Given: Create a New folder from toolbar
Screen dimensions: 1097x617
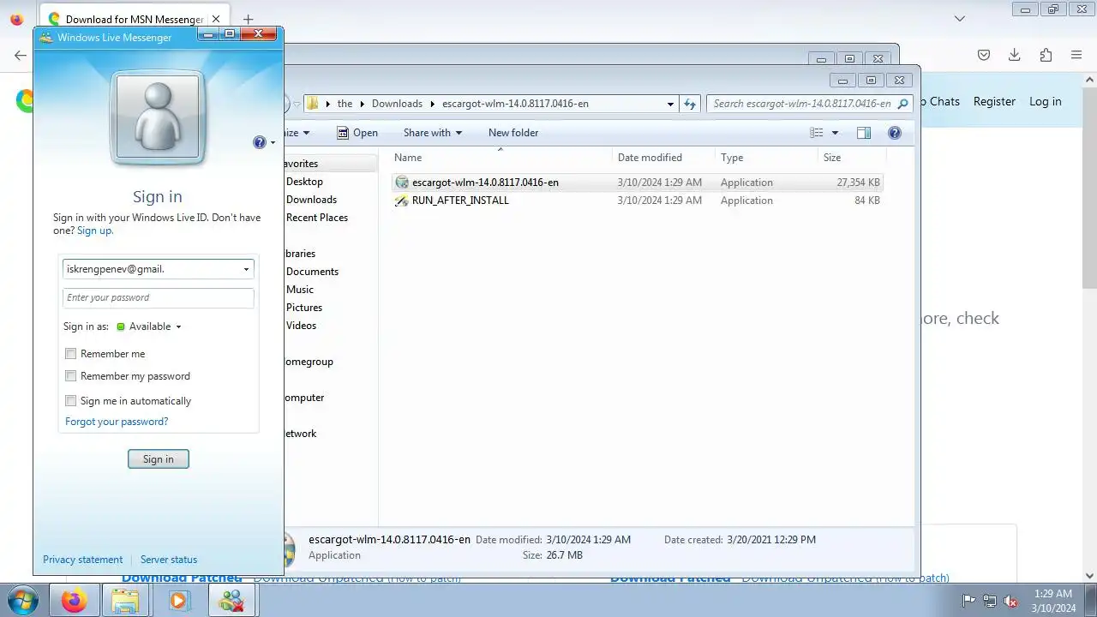Looking at the screenshot, I should coord(513,133).
